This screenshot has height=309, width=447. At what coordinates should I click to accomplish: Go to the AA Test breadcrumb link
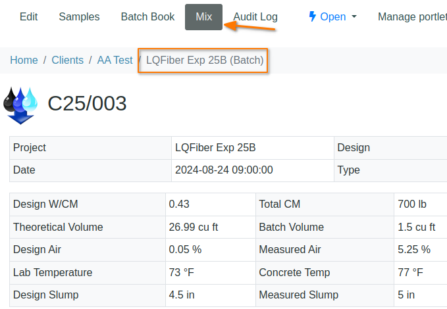115,60
